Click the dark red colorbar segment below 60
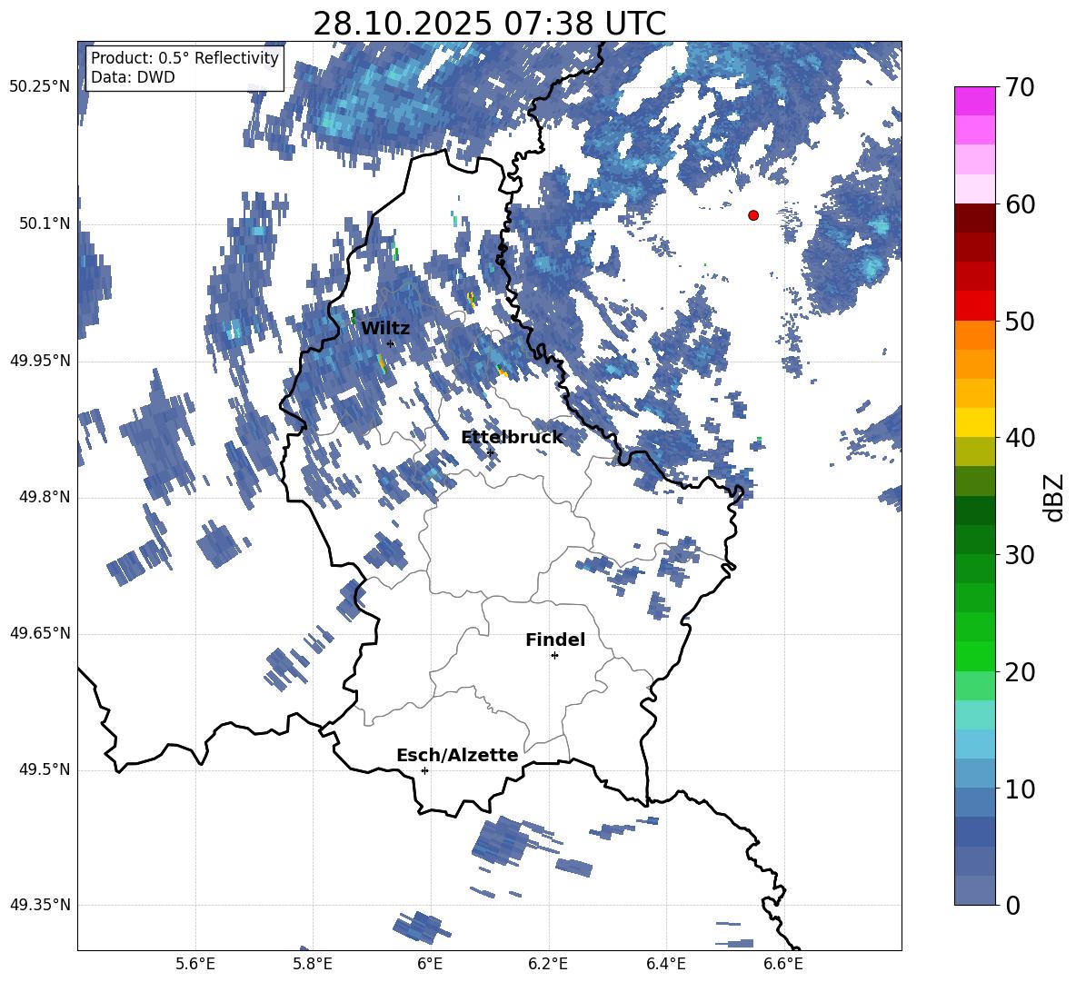The height and width of the screenshot is (982, 1076). tap(974, 219)
